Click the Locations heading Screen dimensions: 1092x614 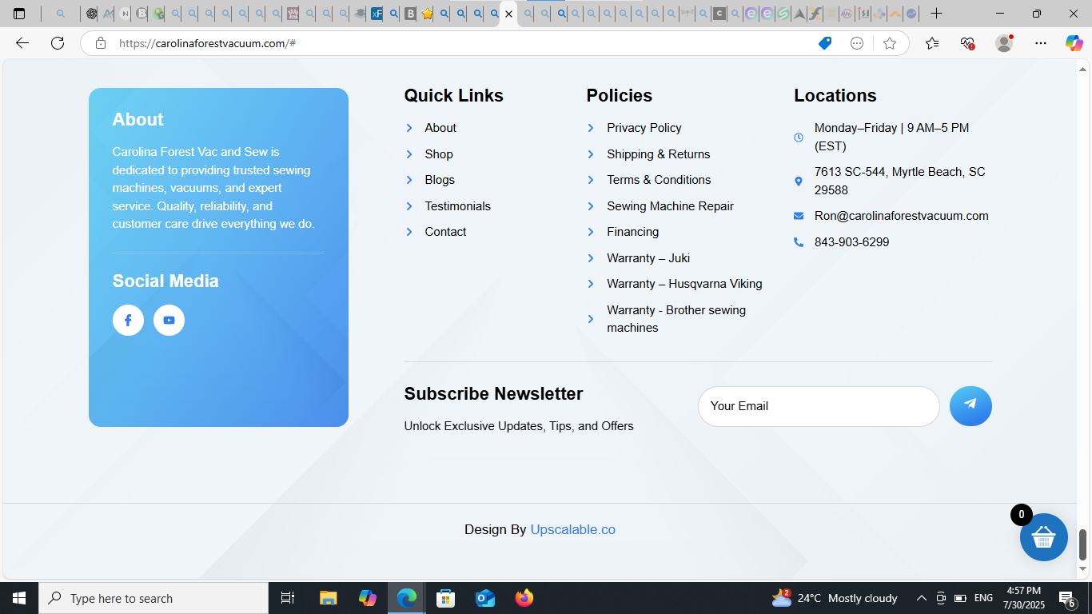[835, 95]
